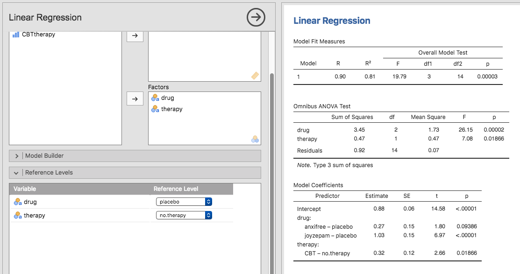This screenshot has height=274, width=520.
Task: Click the Residuals row in ANOVA table
Action: (x=401, y=150)
